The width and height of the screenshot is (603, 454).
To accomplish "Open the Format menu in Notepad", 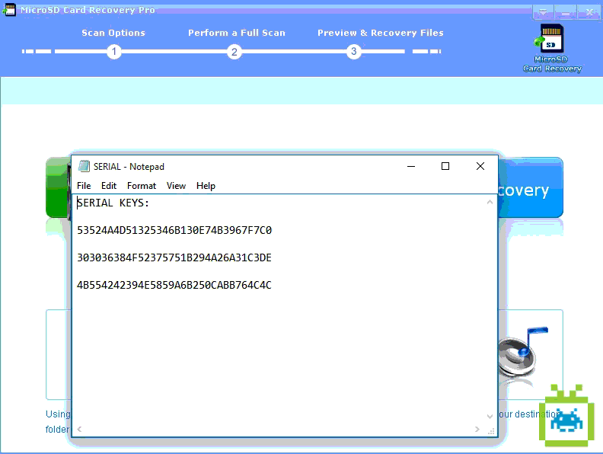I will coord(142,186).
